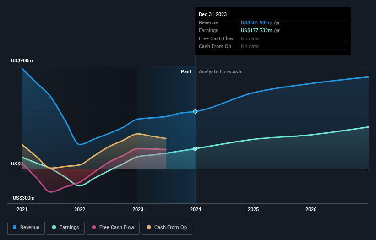Click the teal Earnings legend dot

(x=54, y=227)
